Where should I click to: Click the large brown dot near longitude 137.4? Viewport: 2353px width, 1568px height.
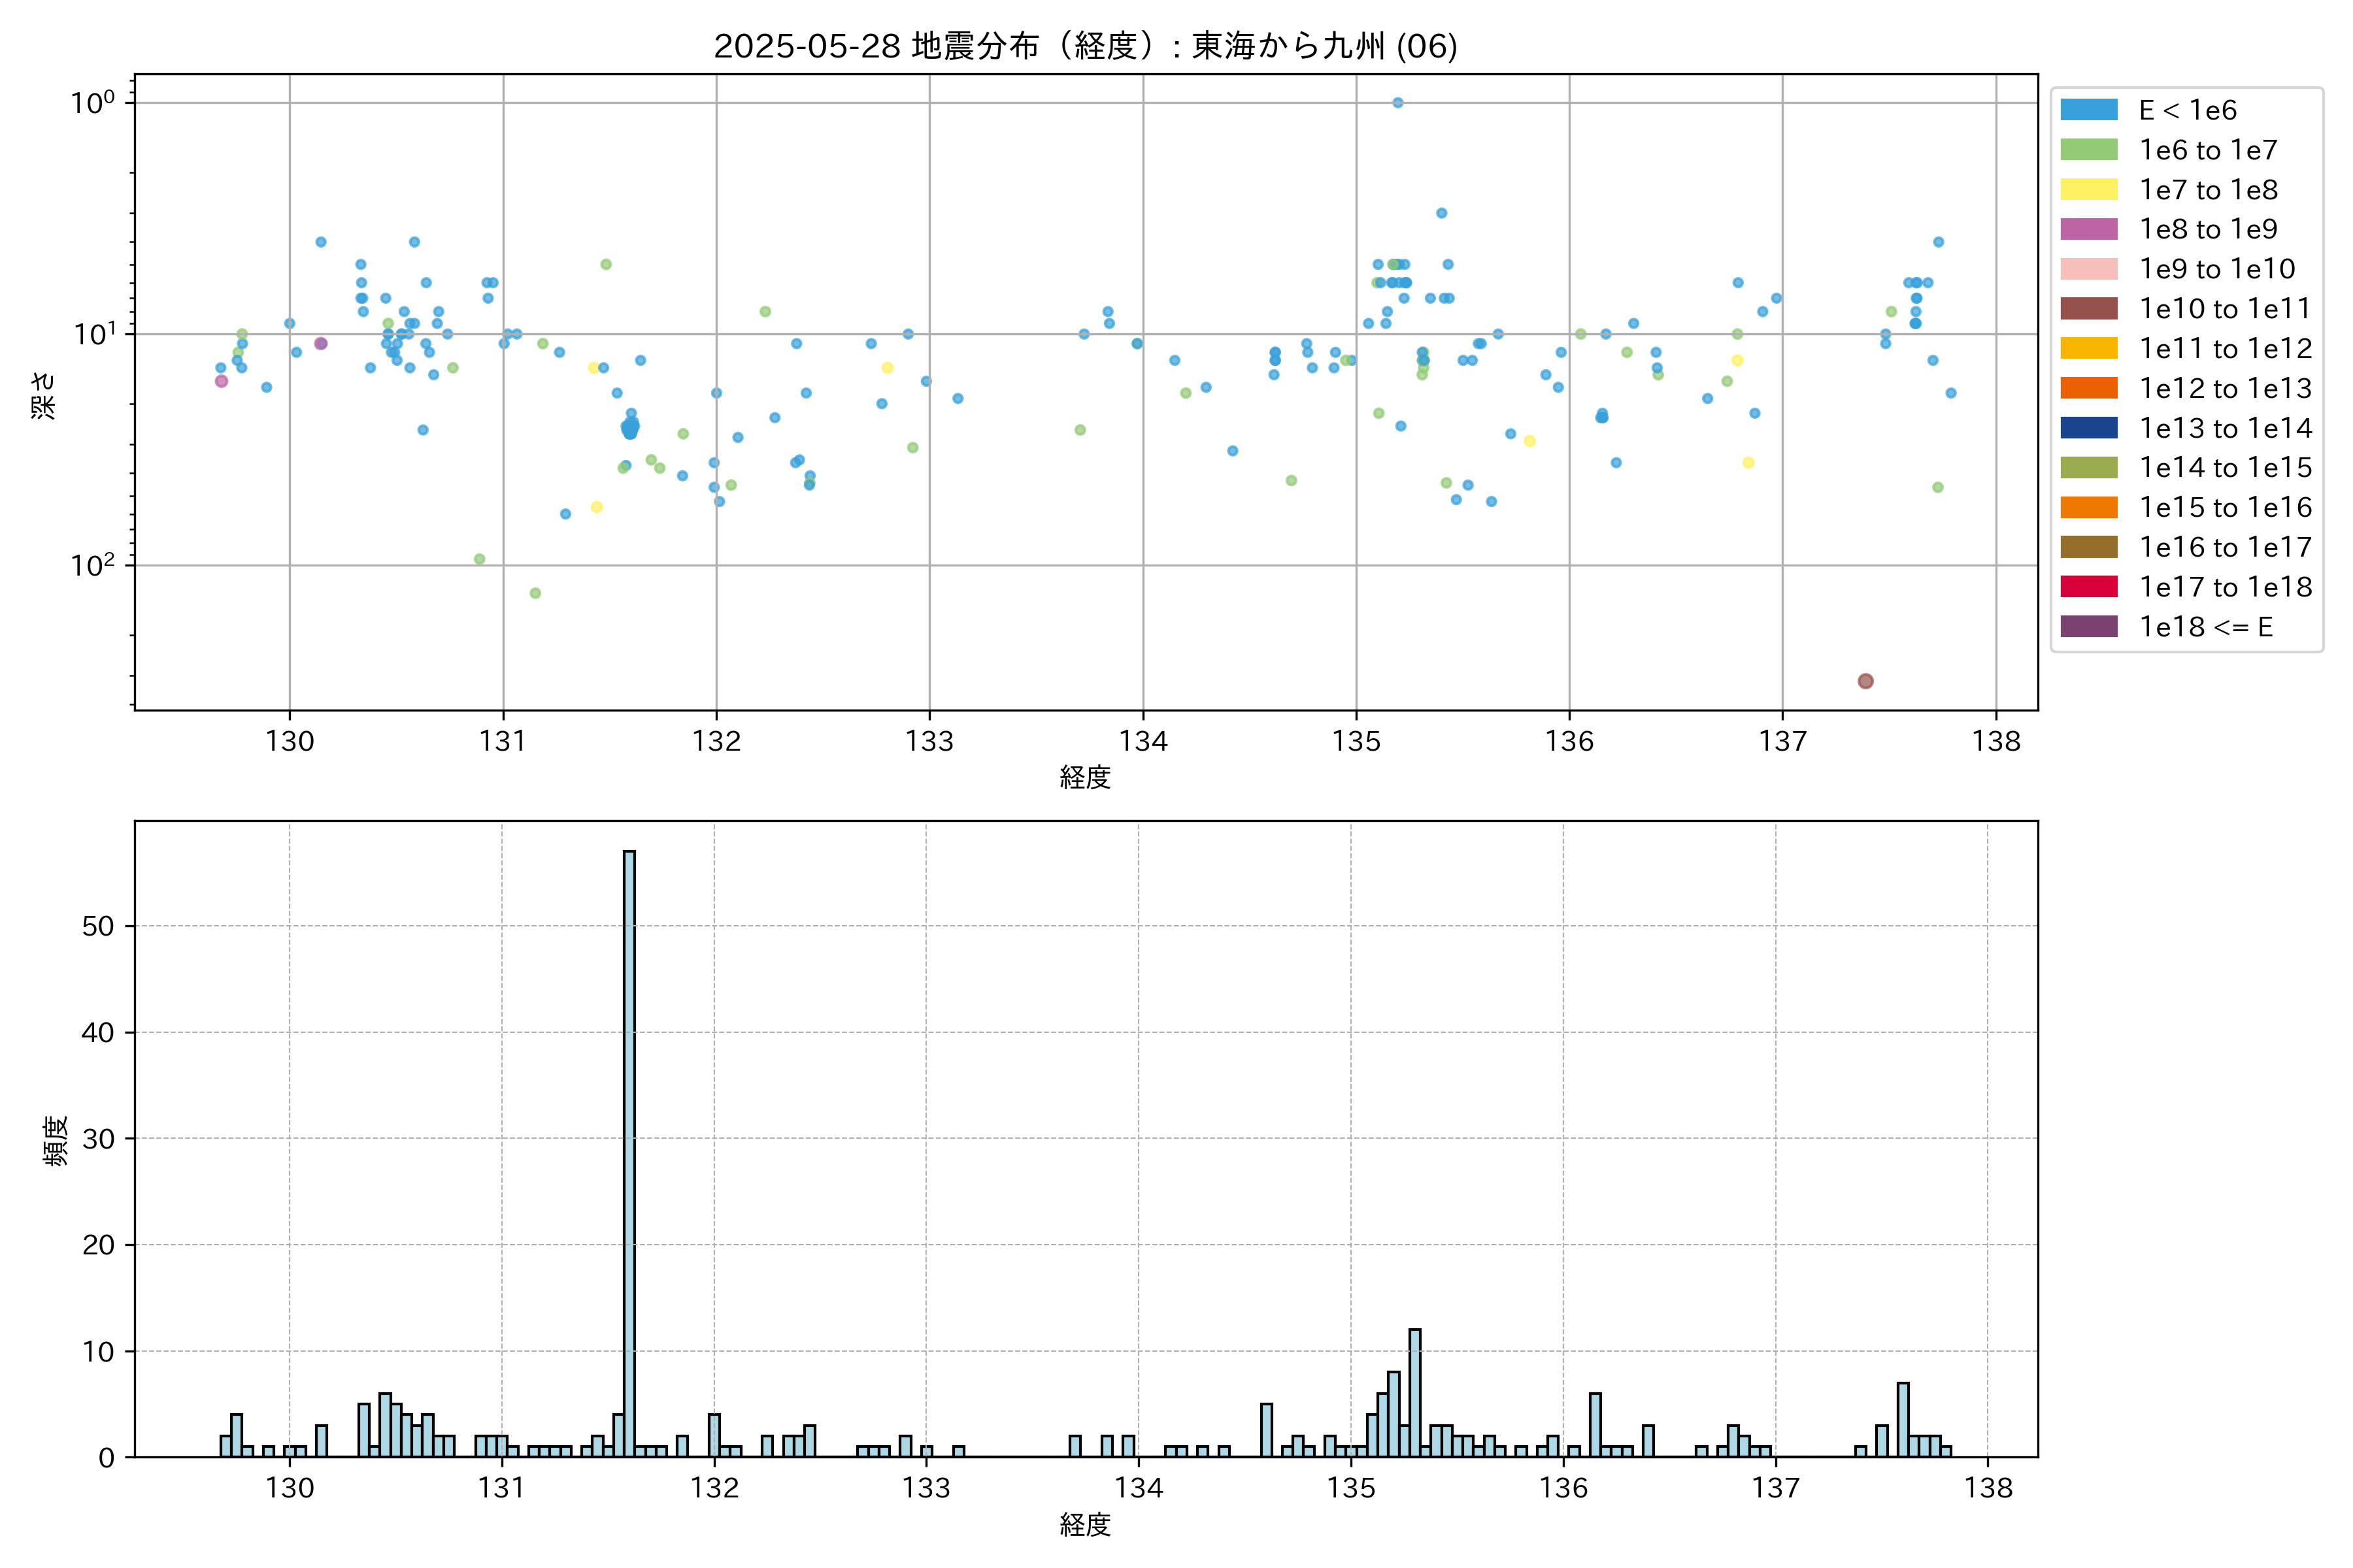pyautogui.click(x=1865, y=681)
